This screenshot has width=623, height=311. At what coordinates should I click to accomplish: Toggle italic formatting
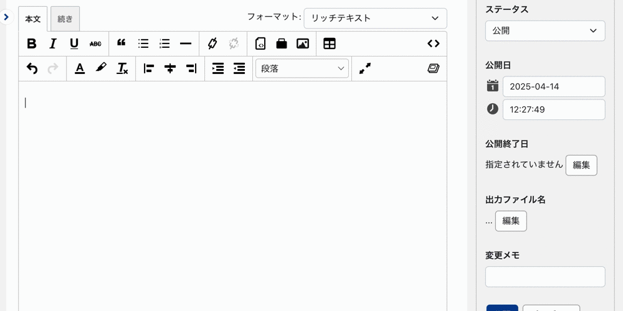pyautogui.click(x=53, y=44)
